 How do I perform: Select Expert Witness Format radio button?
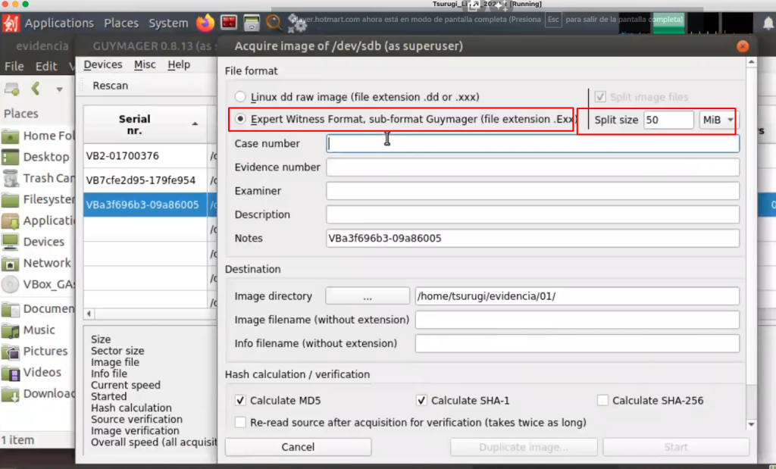coord(240,119)
